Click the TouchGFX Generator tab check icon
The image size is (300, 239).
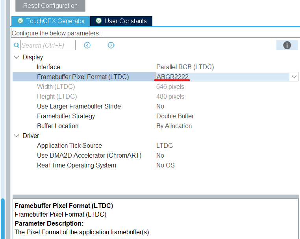(x=20, y=21)
